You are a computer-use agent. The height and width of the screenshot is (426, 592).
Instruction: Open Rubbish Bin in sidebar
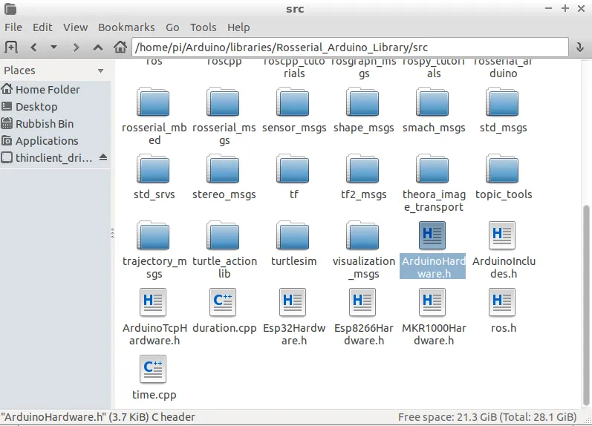click(45, 124)
